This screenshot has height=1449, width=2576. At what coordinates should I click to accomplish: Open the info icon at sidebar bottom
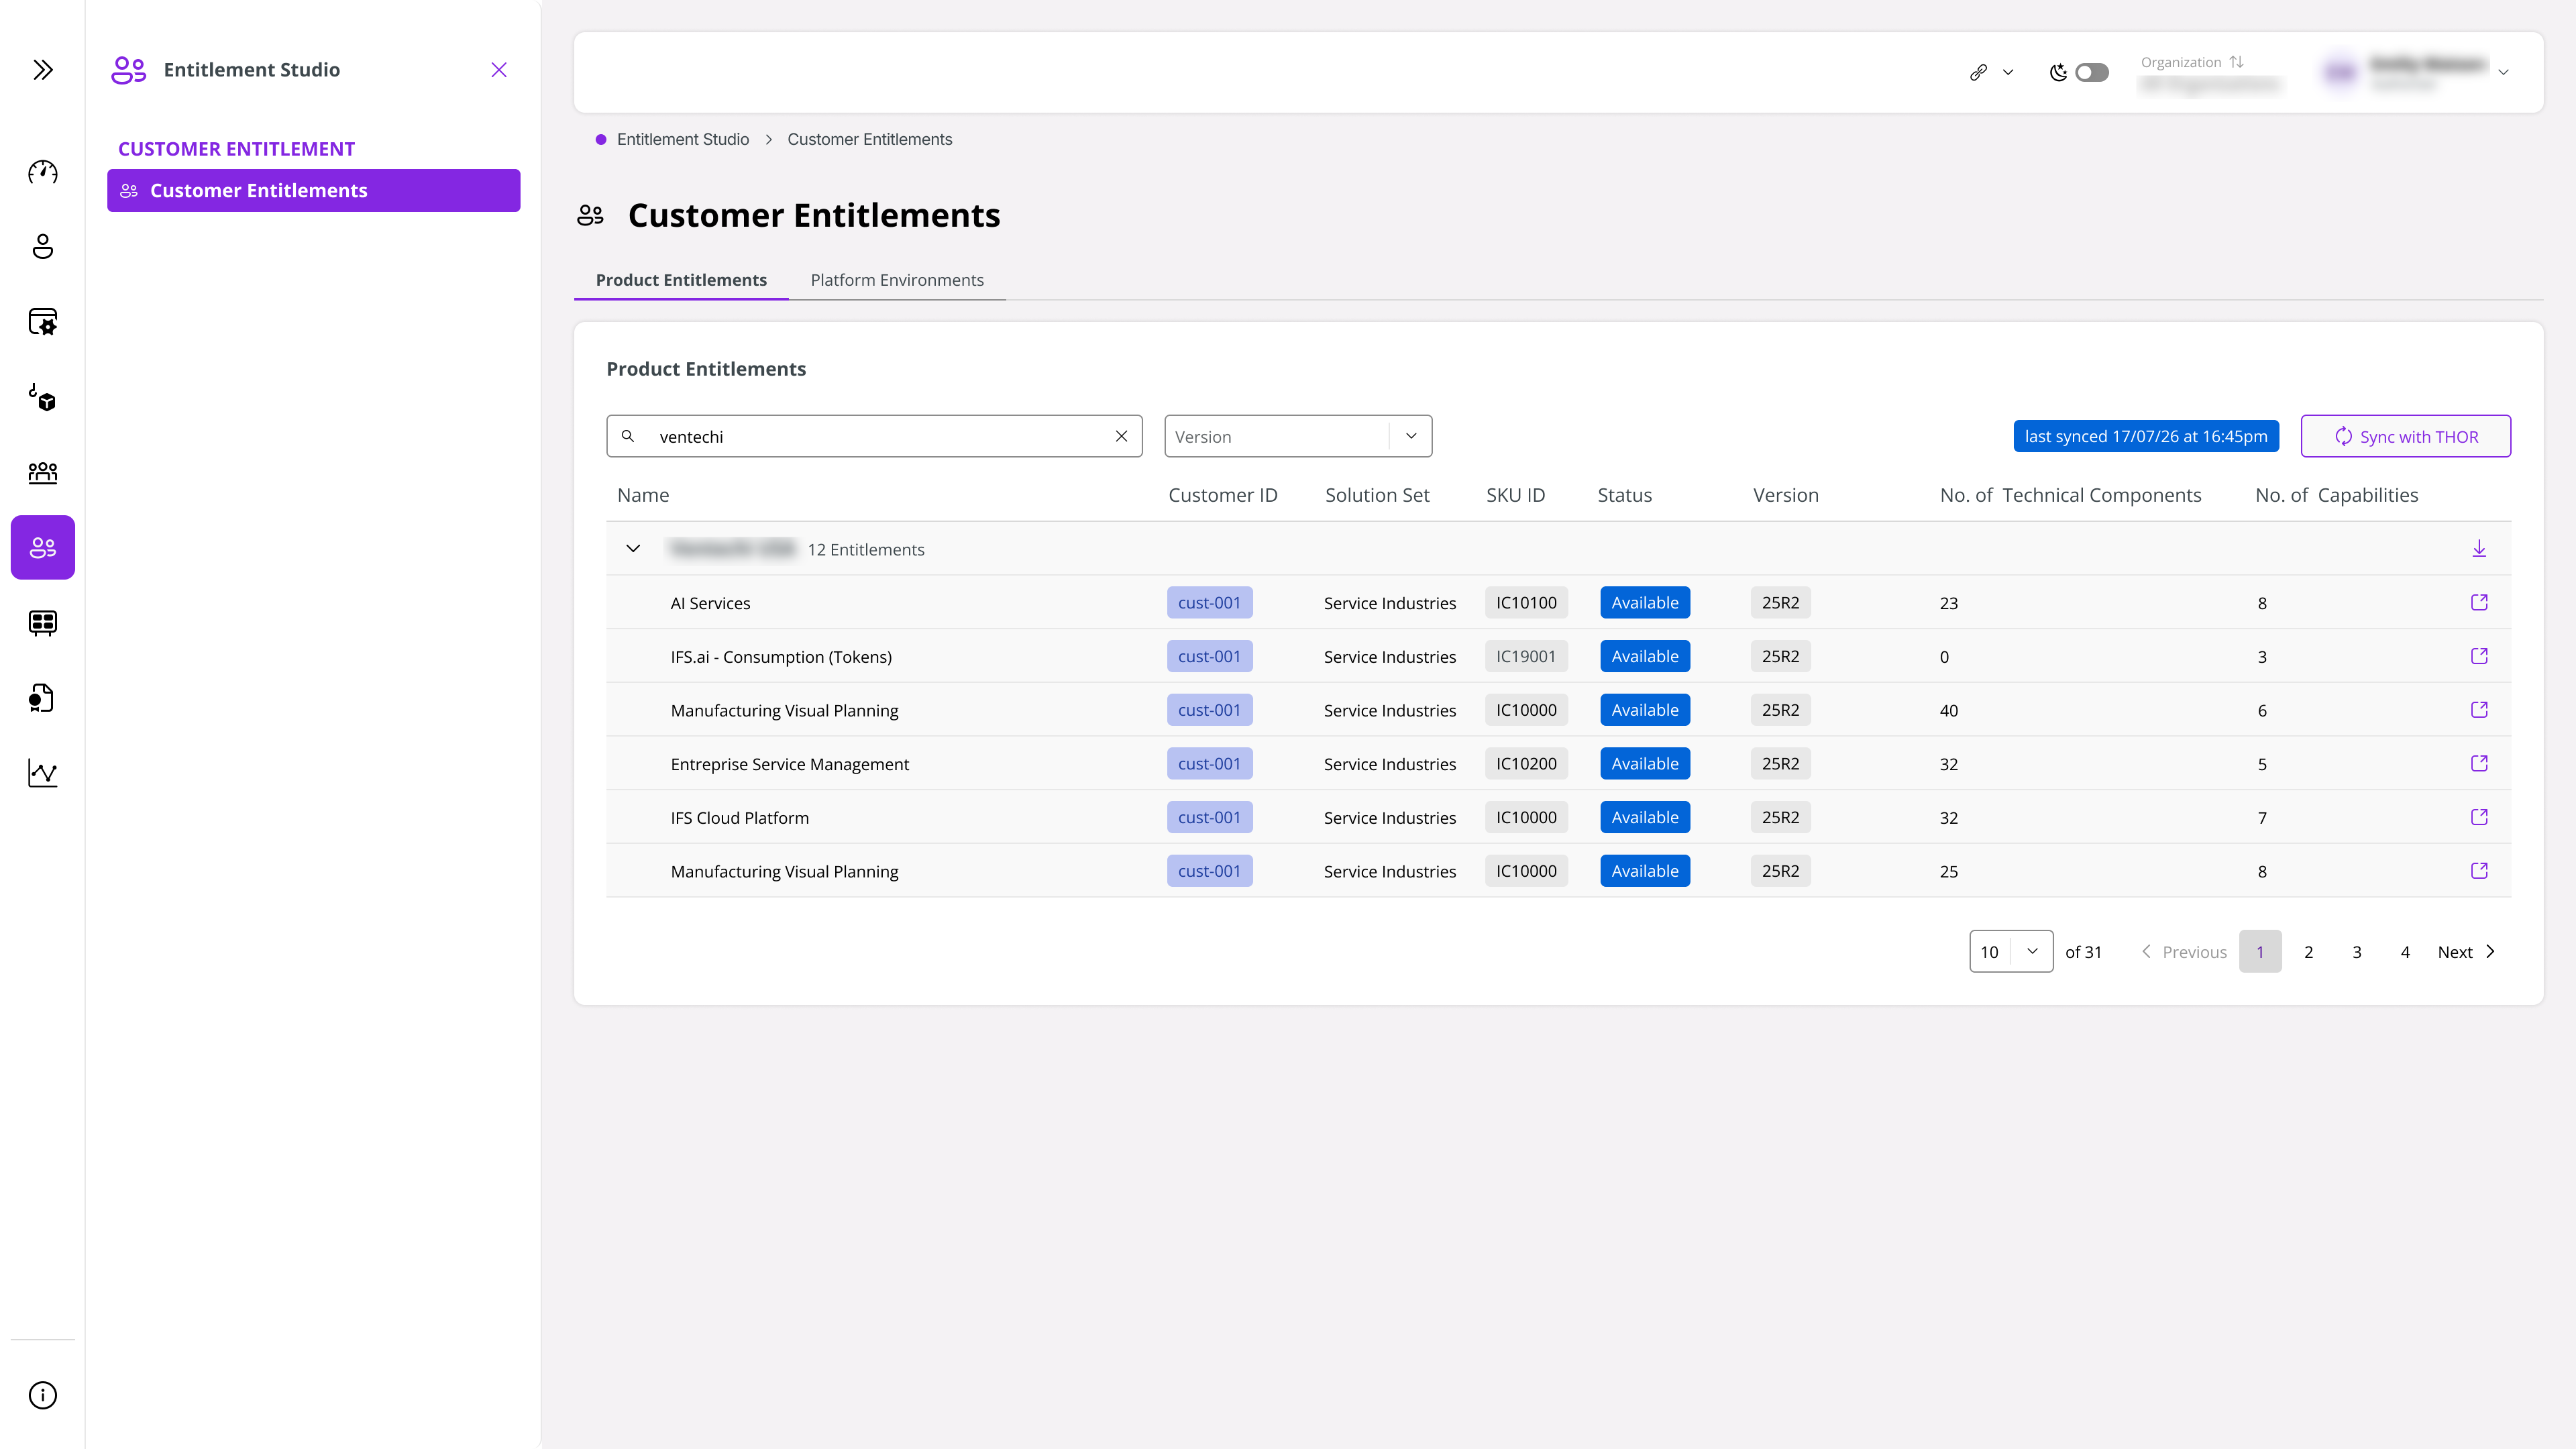pyautogui.click(x=43, y=1395)
